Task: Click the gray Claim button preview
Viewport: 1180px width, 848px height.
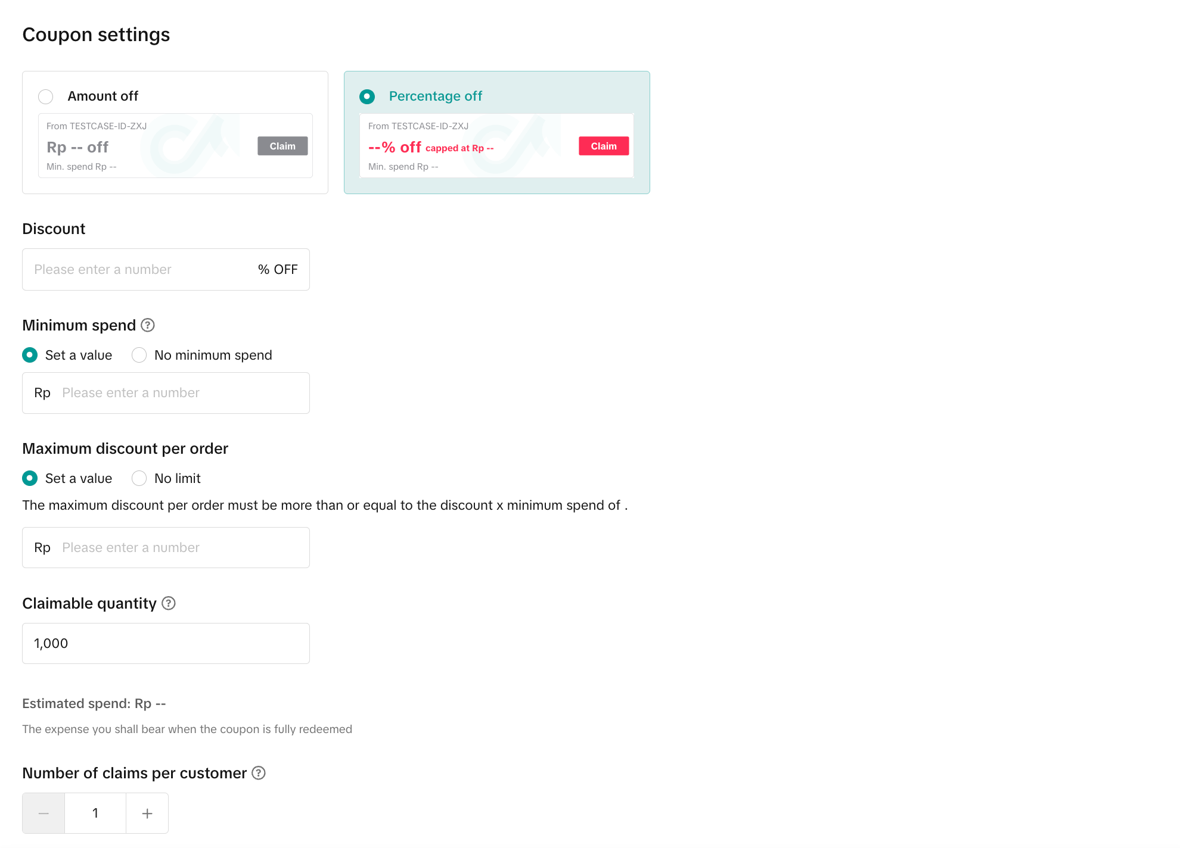Action: (x=282, y=146)
